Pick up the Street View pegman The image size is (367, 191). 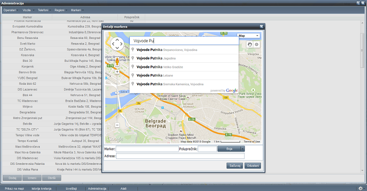(x=117, y=62)
